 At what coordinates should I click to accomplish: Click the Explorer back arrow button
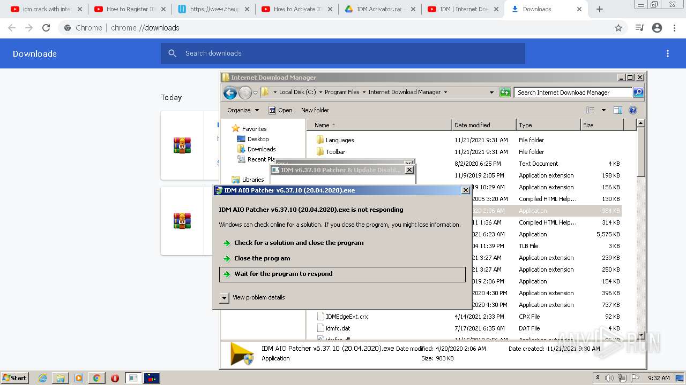coord(230,93)
